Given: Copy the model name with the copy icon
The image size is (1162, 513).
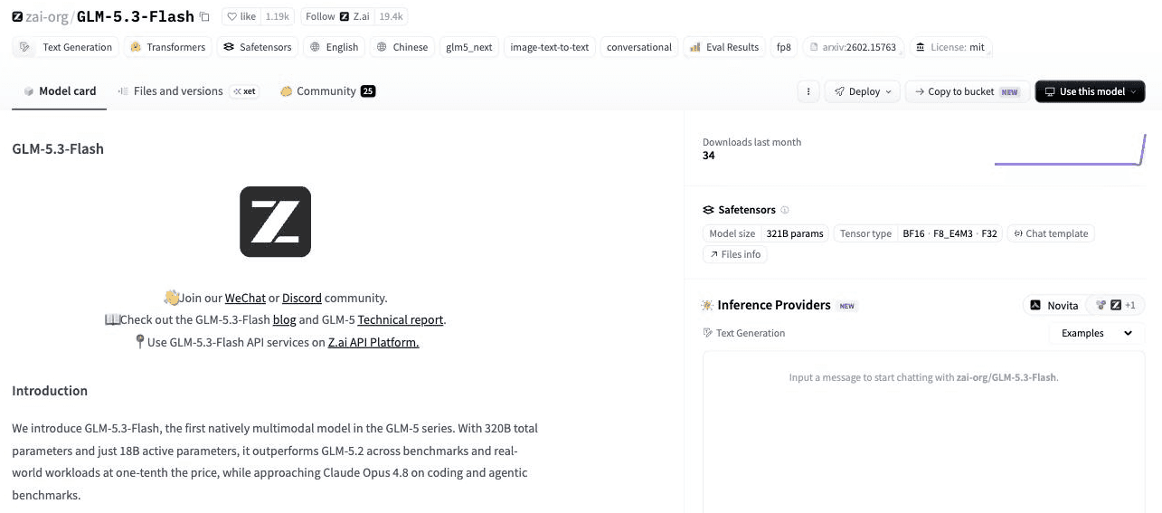Looking at the screenshot, I should click(x=204, y=16).
